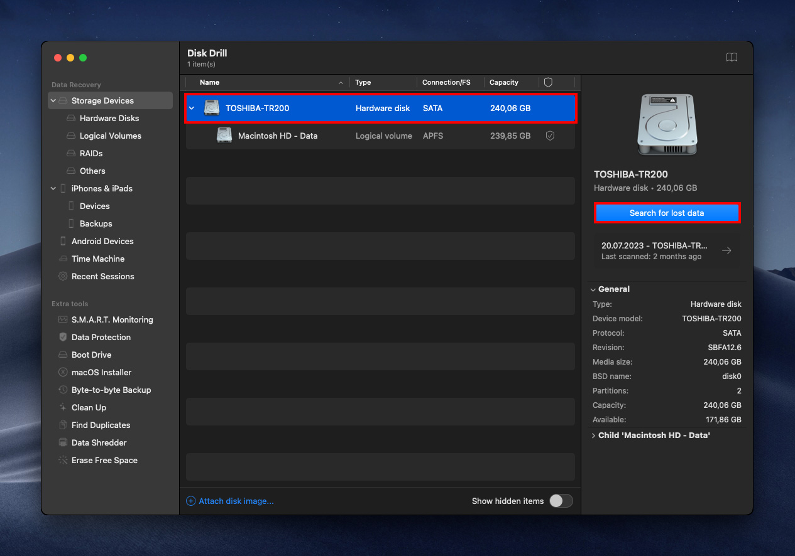Click the Macintosh HD - Data volume icon

[224, 135]
